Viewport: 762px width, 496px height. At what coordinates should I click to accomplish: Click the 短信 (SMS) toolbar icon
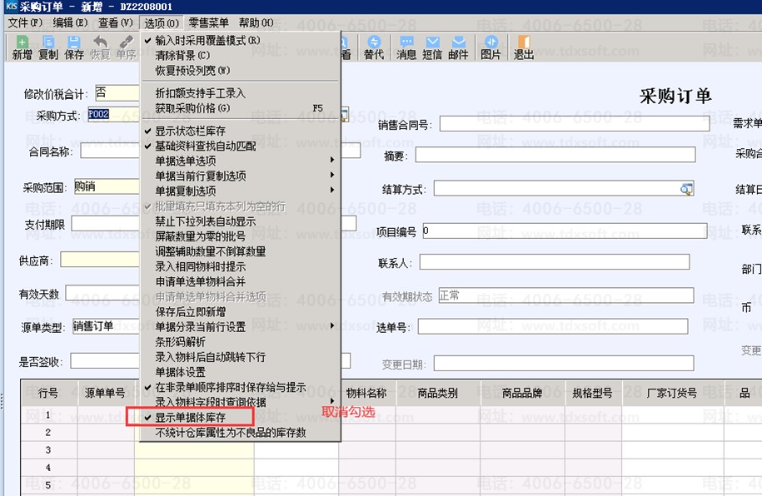point(432,47)
